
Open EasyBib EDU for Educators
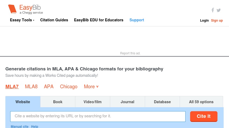pyautogui.click(x=99, y=20)
